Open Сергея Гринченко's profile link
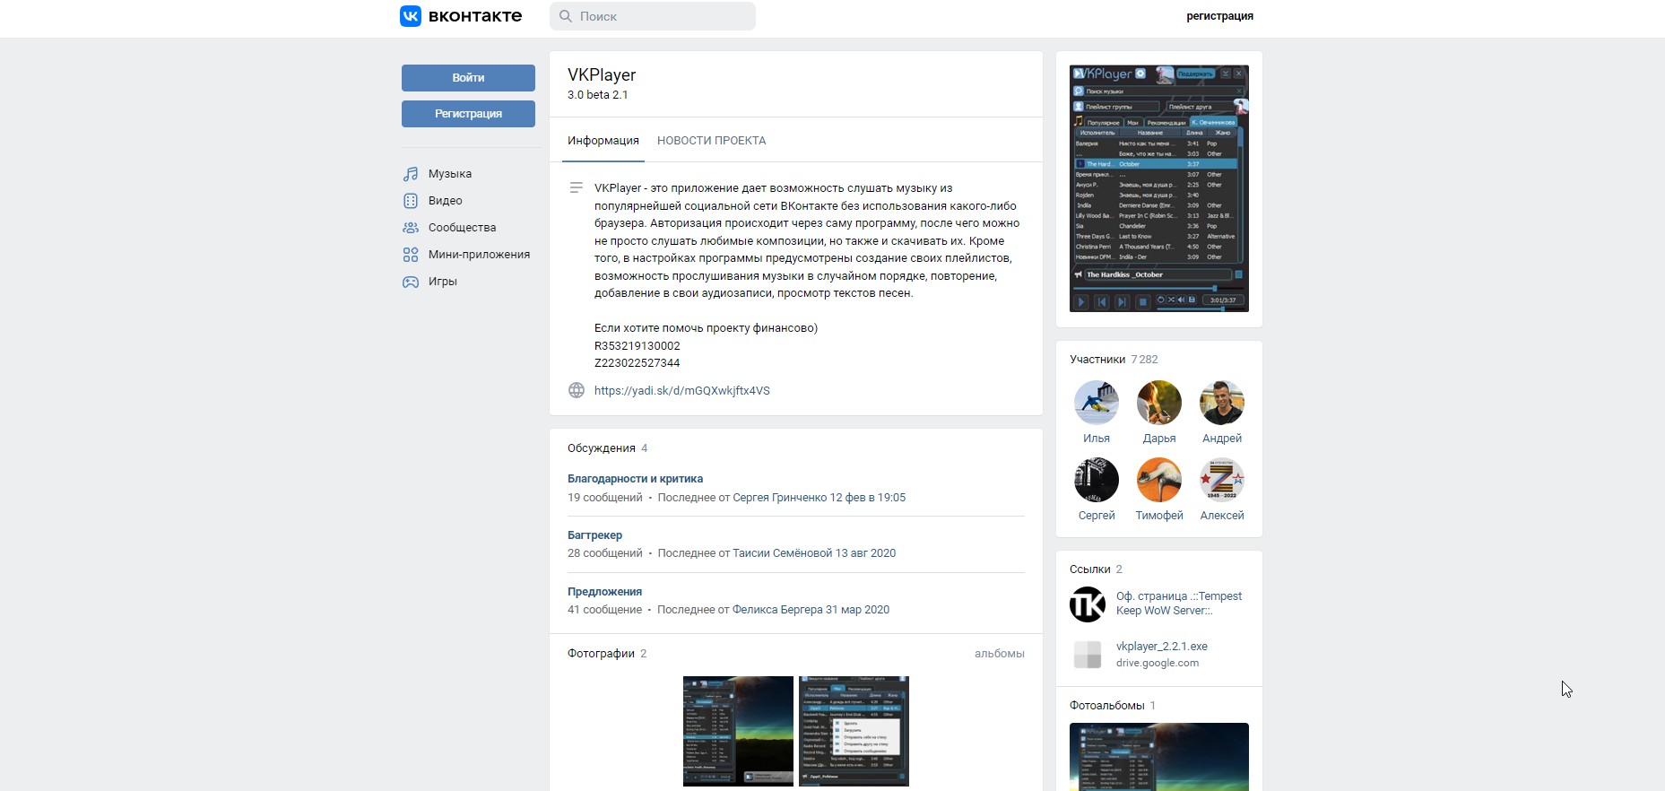 pyautogui.click(x=780, y=498)
